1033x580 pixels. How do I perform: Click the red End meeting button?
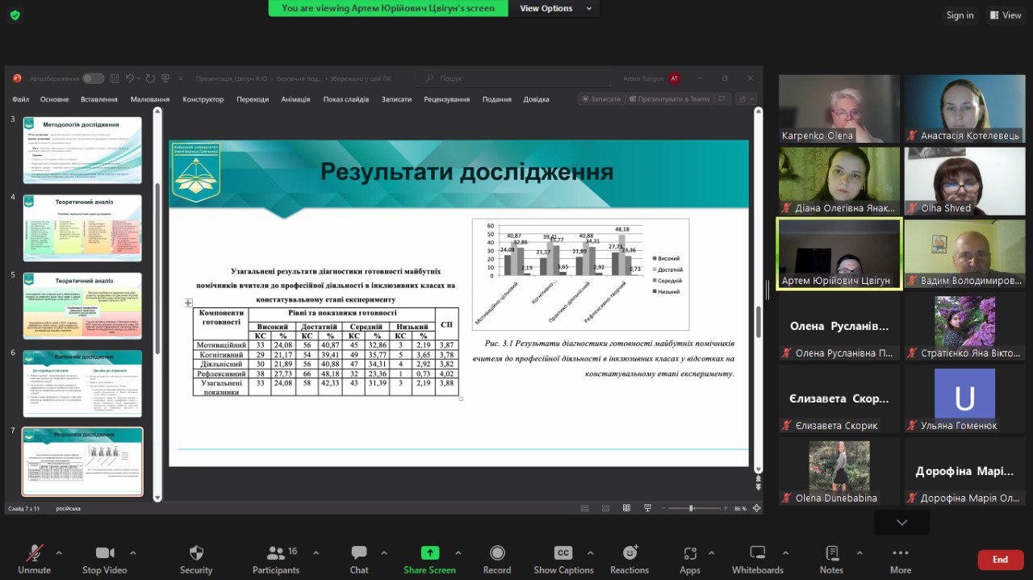pos(1000,559)
